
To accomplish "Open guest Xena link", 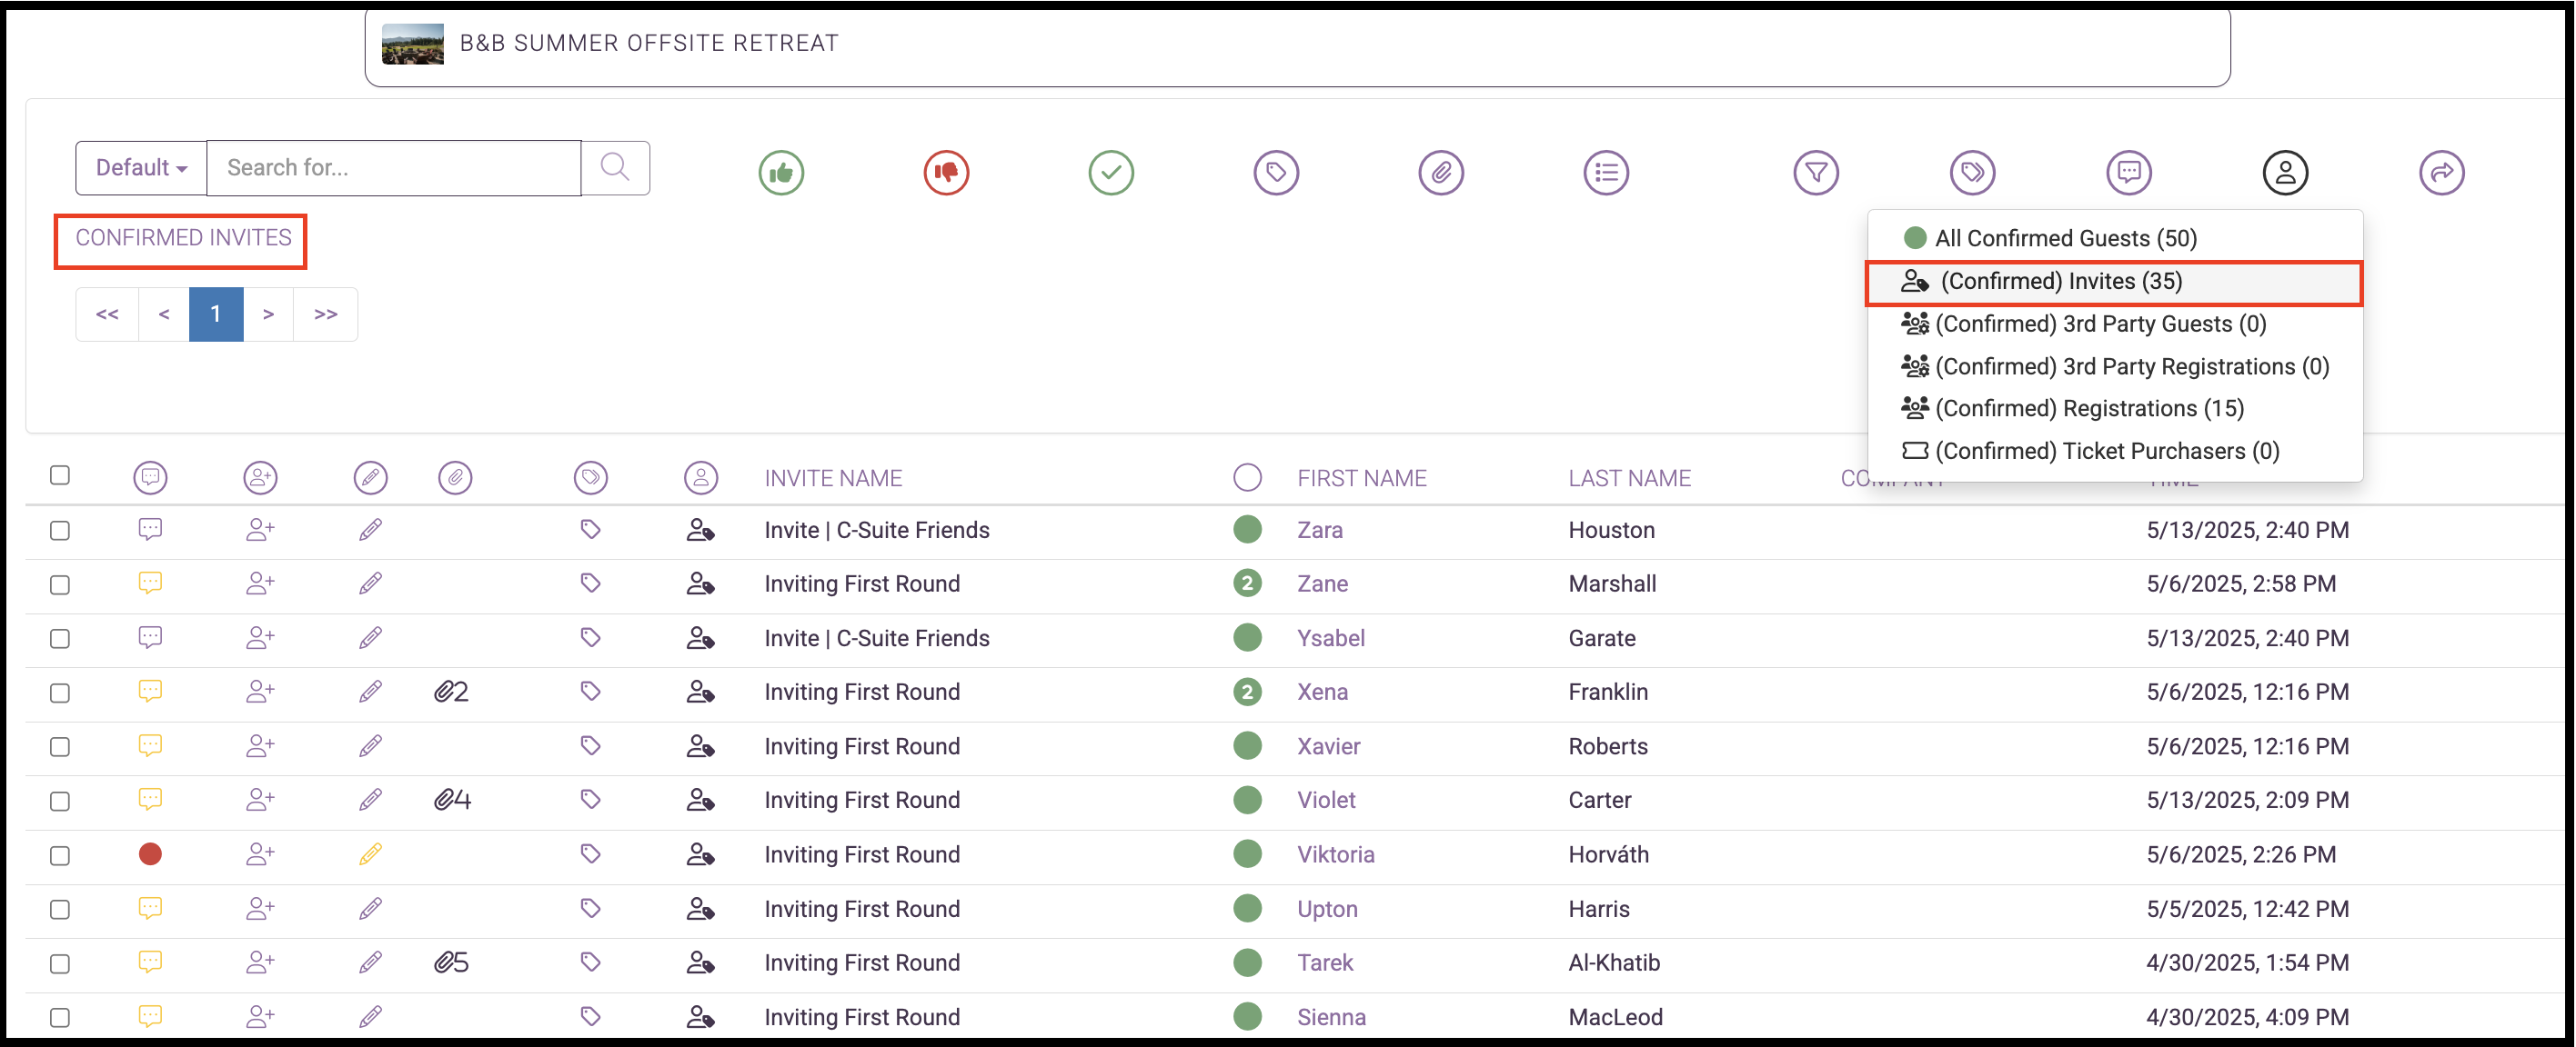I will click(1322, 693).
